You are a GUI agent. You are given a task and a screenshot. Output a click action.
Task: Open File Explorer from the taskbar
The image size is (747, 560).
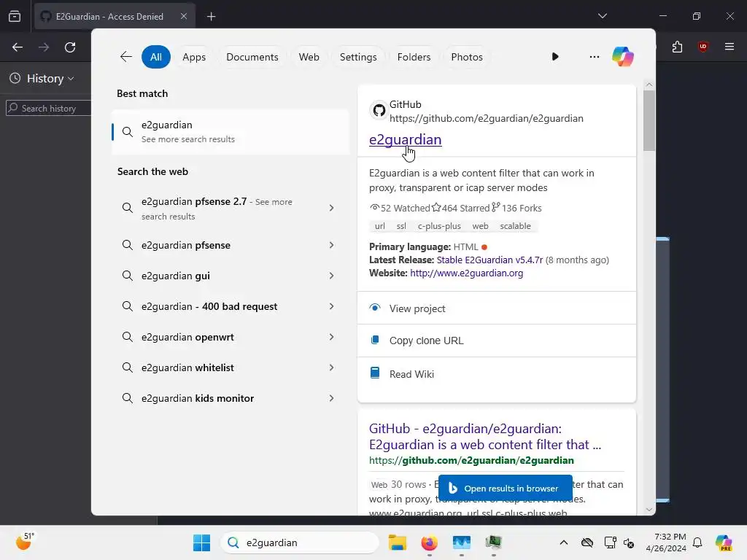tap(398, 542)
